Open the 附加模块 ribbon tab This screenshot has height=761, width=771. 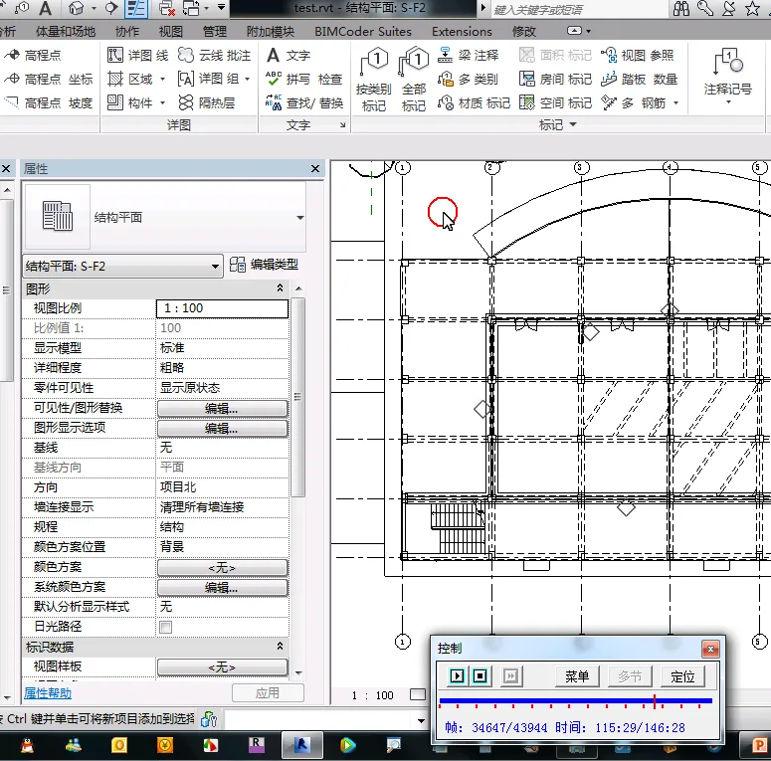click(271, 32)
